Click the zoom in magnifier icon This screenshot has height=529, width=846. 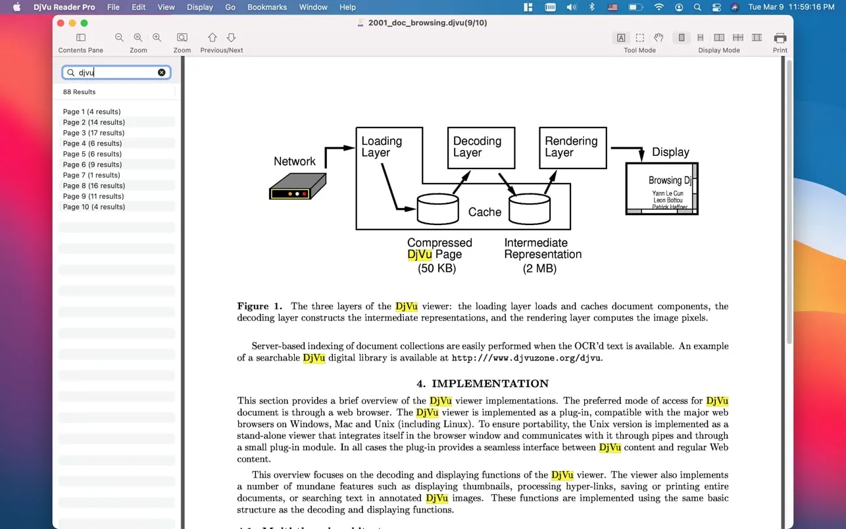click(x=157, y=38)
